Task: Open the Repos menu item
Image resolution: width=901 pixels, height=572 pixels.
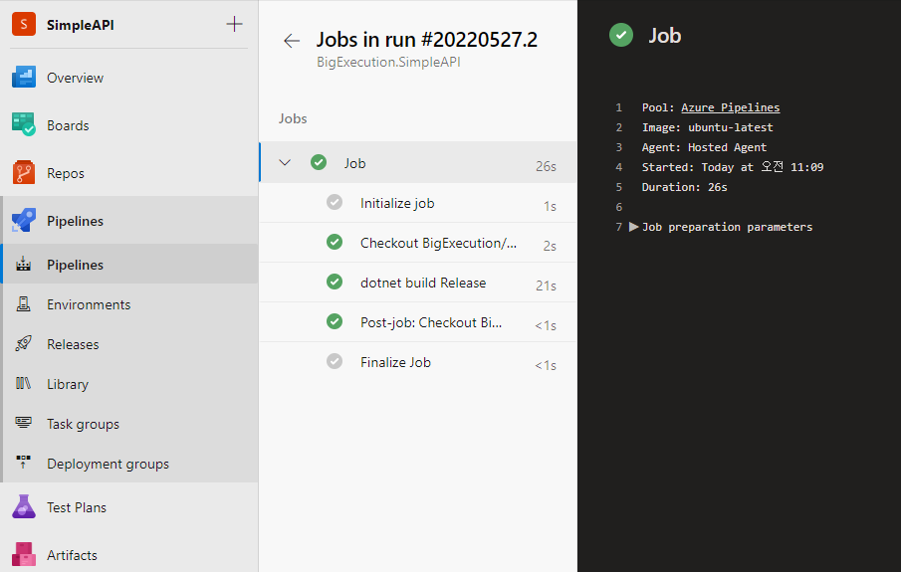Action: click(x=129, y=173)
